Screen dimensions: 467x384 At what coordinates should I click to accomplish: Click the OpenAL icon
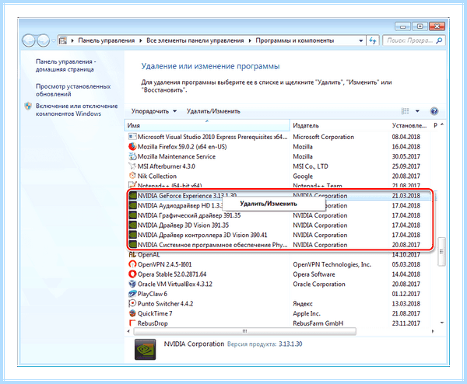[132, 255]
